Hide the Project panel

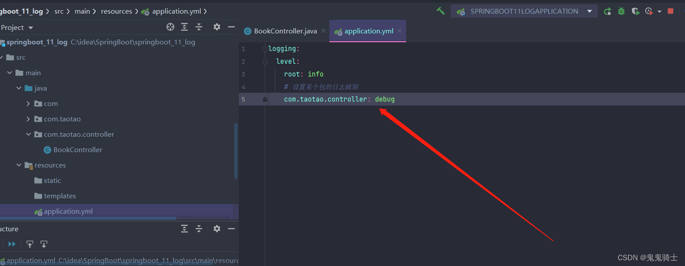coord(231,27)
